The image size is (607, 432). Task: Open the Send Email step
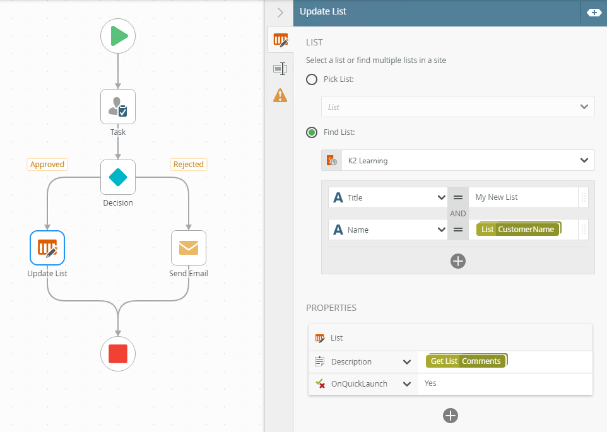[x=189, y=248]
